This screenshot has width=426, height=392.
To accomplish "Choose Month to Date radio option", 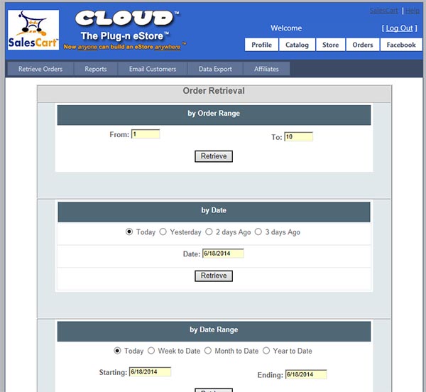I will click(208, 351).
